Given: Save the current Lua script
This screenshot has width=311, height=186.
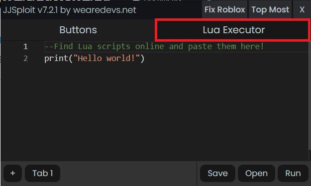Looking at the screenshot, I should pos(217,173).
